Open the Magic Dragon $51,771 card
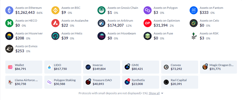Screen dimensions: 242x100 (218, 67)
